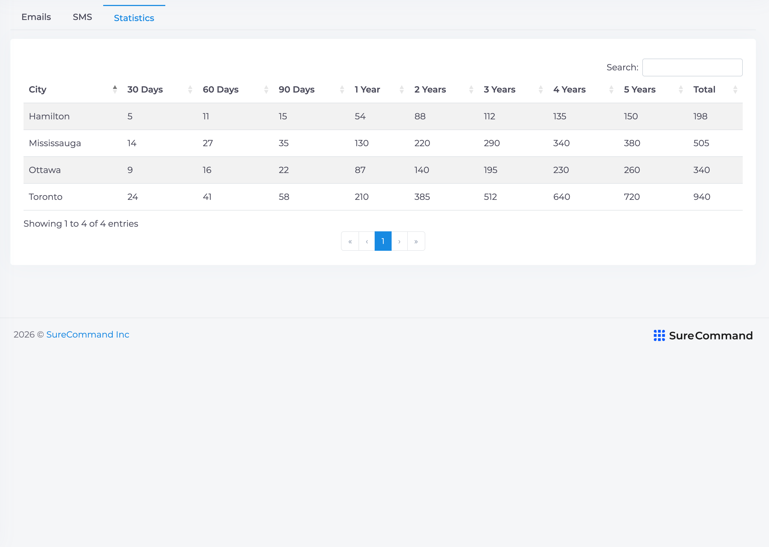Switch to the SMS tab
Image resolution: width=769 pixels, height=547 pixels.
82,17
